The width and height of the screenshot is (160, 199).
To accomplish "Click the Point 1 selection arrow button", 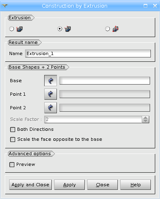I will click(51, 94).
